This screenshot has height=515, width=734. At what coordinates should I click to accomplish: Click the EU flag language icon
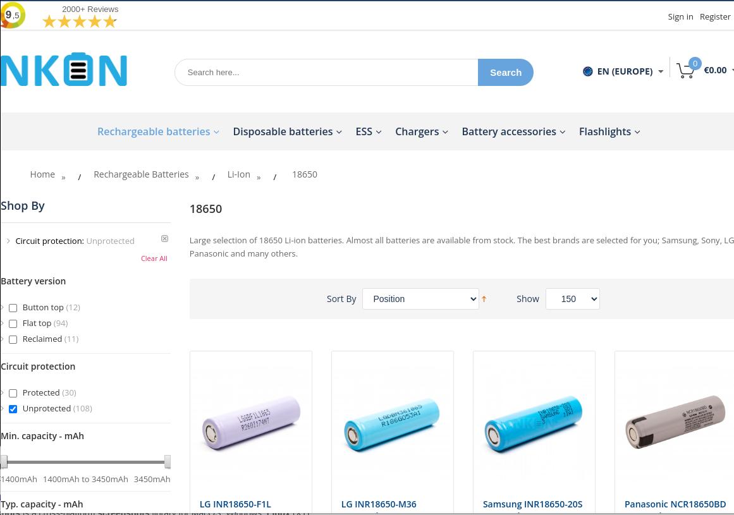pos(587,71)
